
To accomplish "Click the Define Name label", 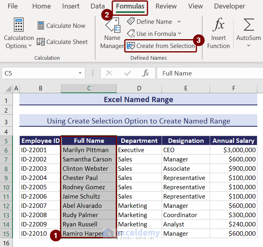I will click(154, 22).
